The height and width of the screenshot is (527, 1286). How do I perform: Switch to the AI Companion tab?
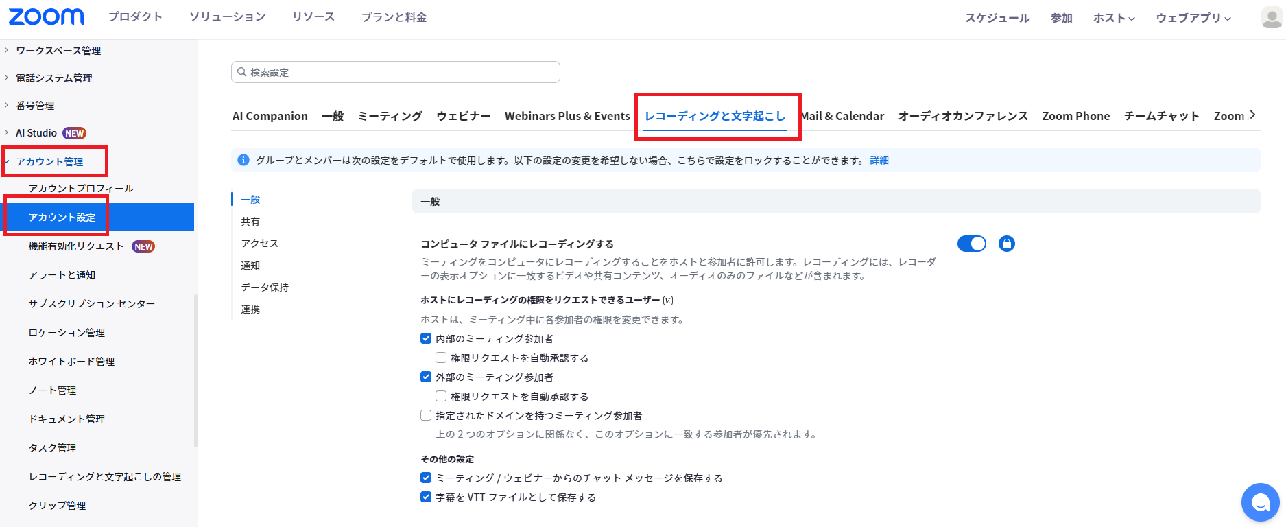[x=270, y=116]
